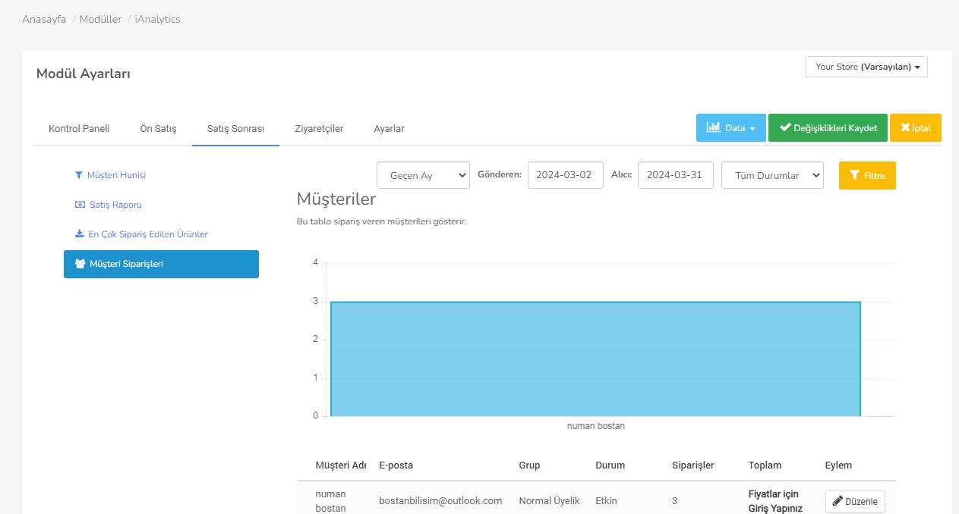Expand the Geçen Ay period dropdown
Screen dimensions: 959x514
coord(423,175)
